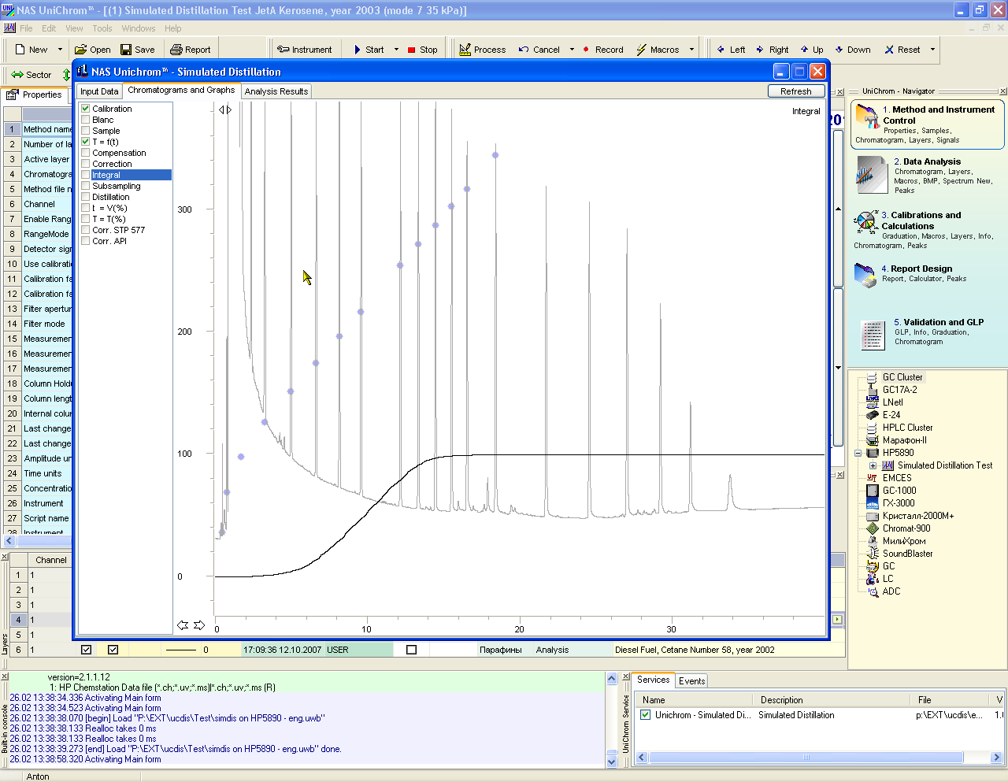This screenshot has height=782, width=1008.
Task: Switch to the Events tab
Action: click(691, 681)
